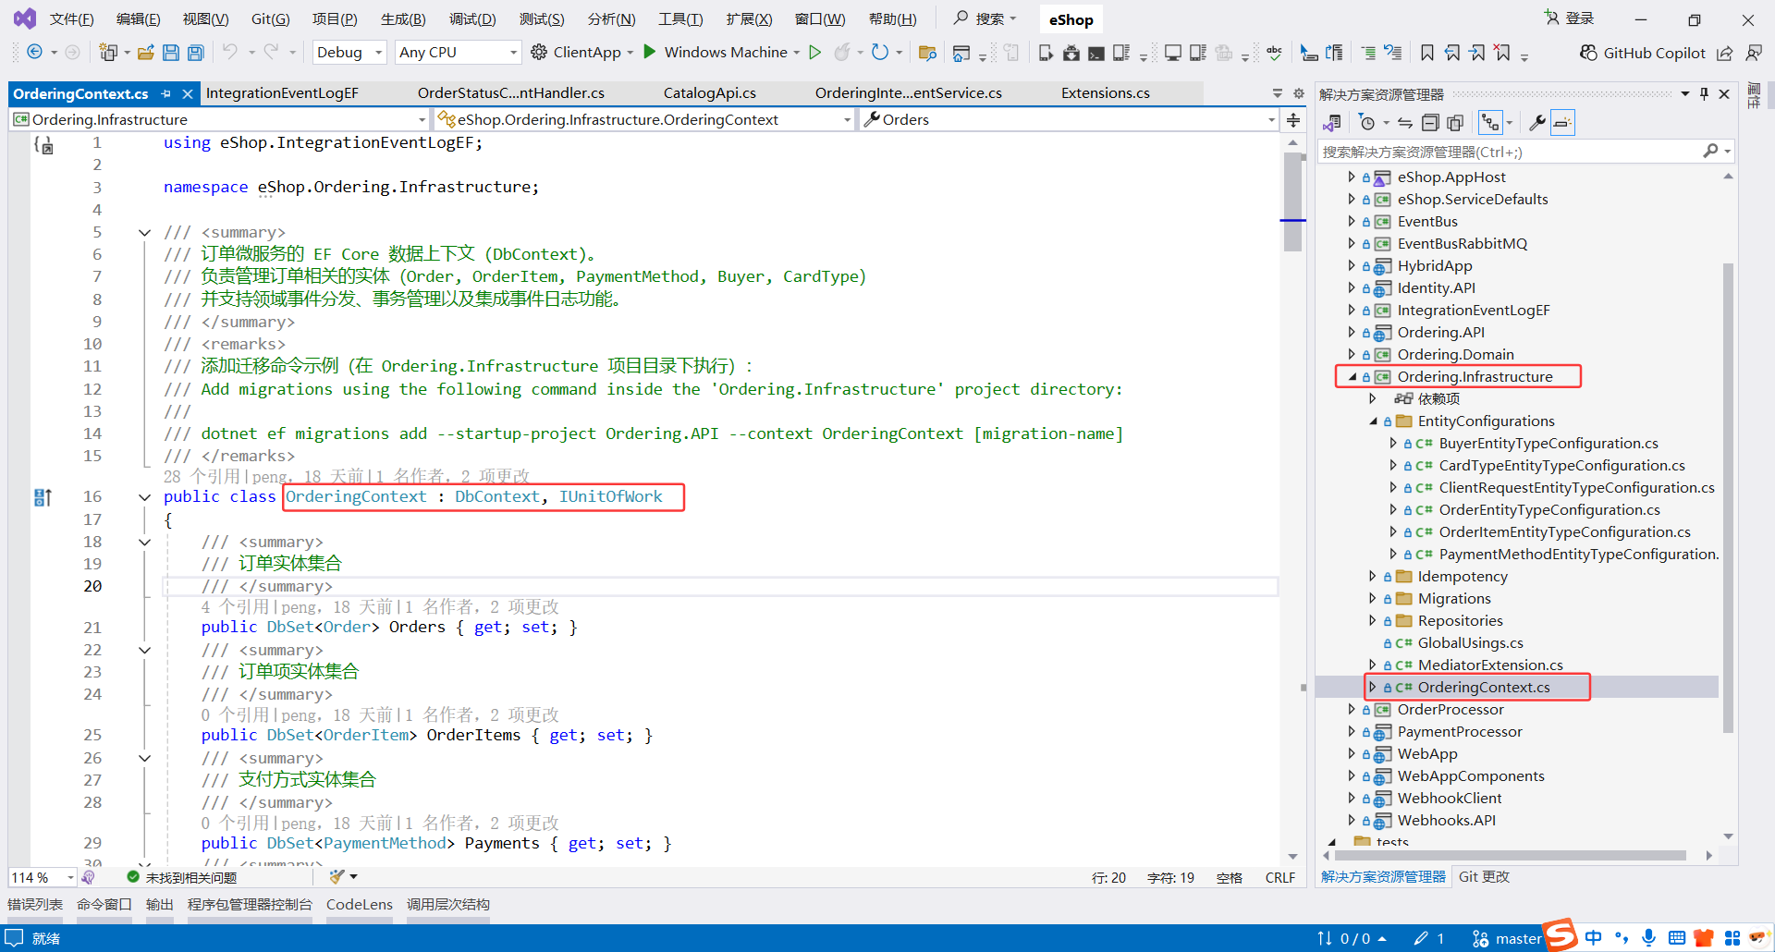Expand the Ordering.API project node
Screen dimensions: 1775x952
pos(1352,333)
